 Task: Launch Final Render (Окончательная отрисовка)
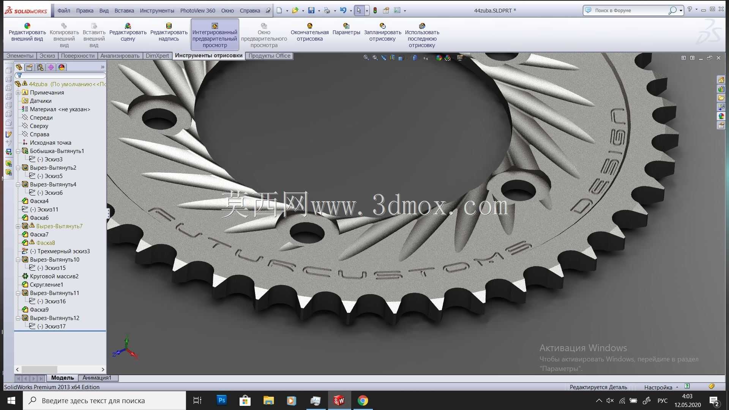pyautogui.click(x=309, y=32)
